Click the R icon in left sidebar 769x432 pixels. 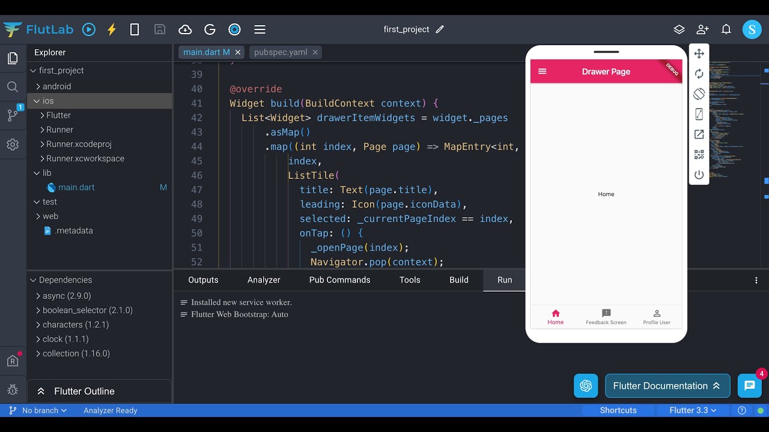point(13,361)
